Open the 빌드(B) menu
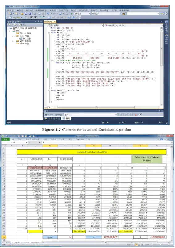Viewport: 175px width, 248px height. point(53,10)
